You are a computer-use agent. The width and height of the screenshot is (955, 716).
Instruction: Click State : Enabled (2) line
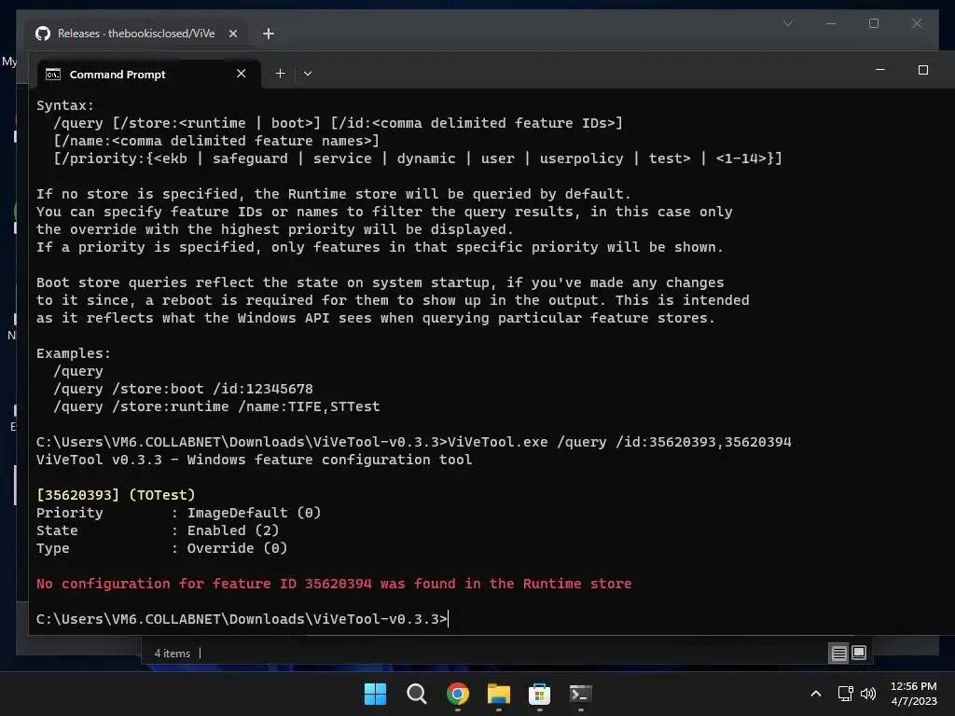coord(157,530)
